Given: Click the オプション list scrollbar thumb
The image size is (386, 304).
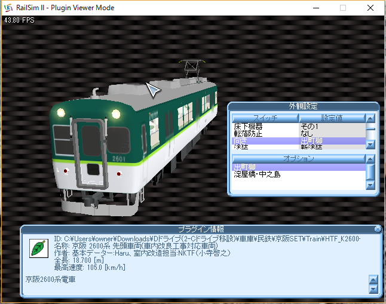Looking at the screenshot, I should tap(370, 172).
